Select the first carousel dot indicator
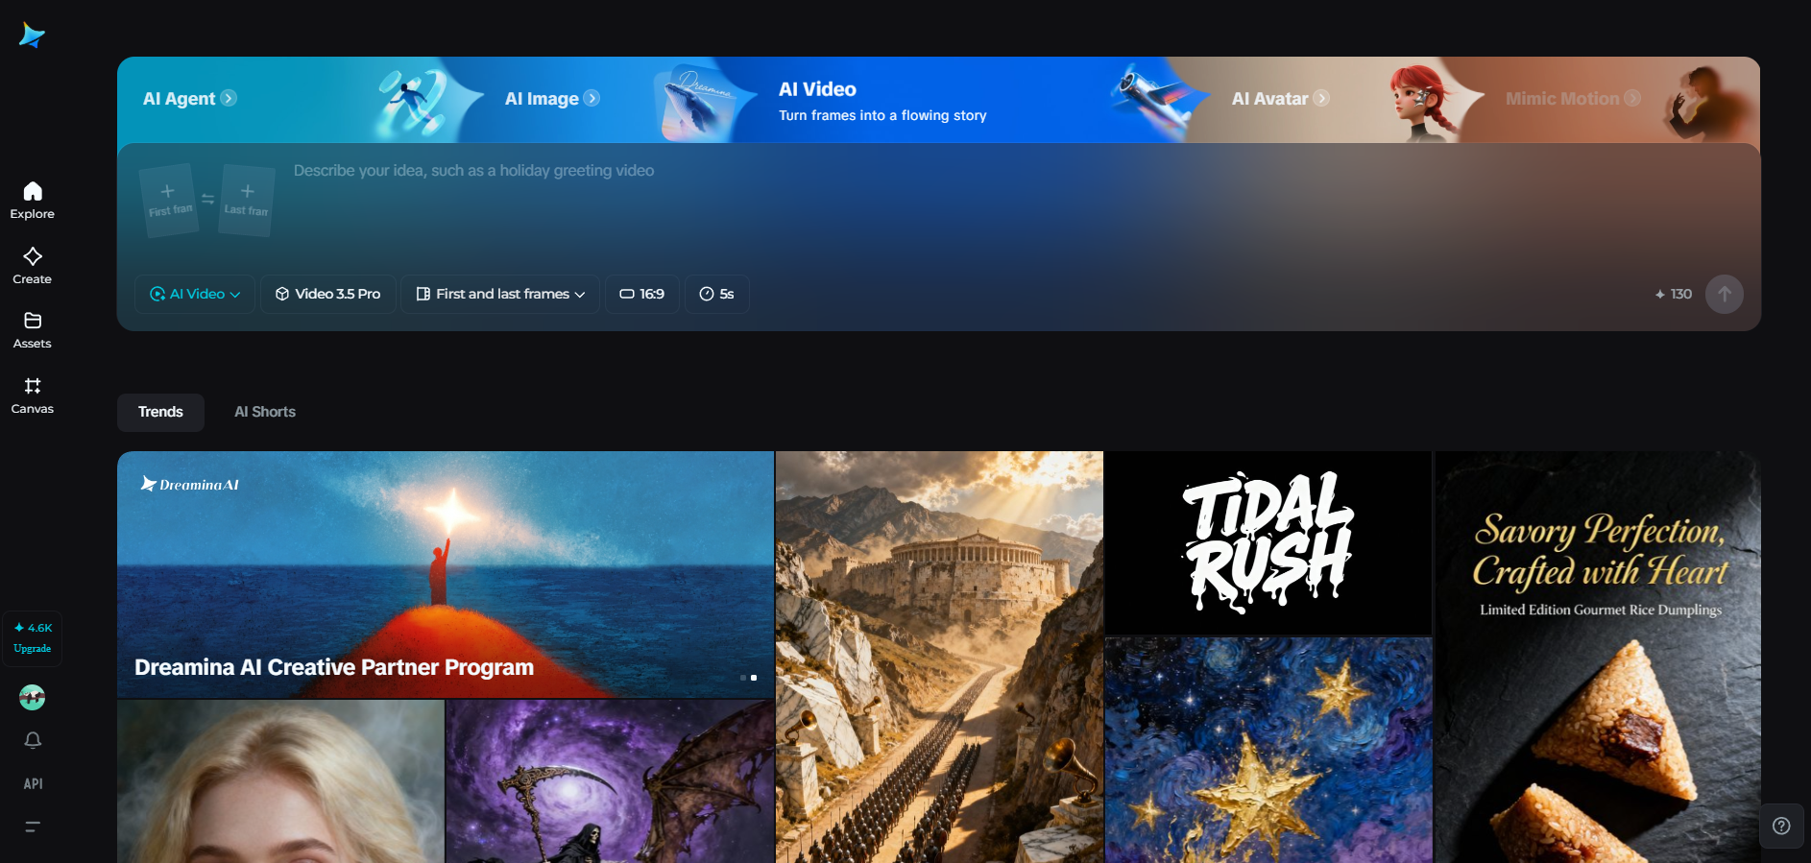1811x863 pixels. tap(743, 678)
